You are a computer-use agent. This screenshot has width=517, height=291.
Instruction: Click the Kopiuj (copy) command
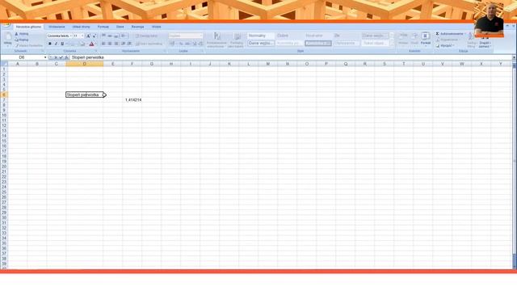22,40
